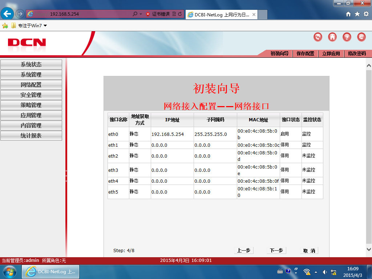Open a new blank browser tab

click(x=262, y=15)
